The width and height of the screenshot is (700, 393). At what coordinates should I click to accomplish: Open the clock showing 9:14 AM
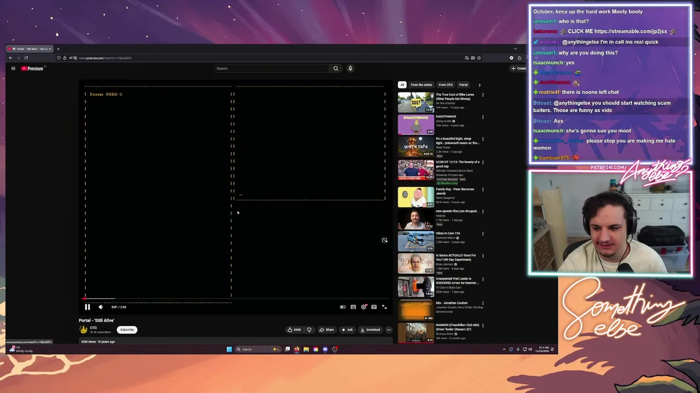[x=542, y=349]
